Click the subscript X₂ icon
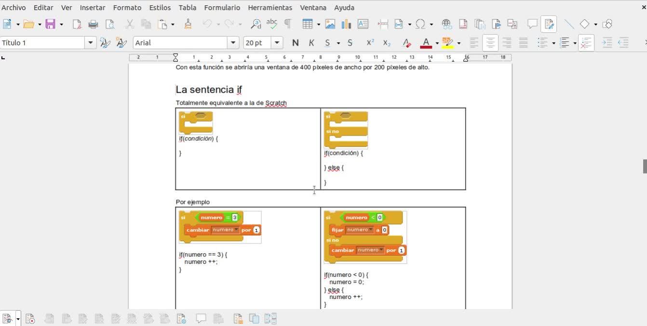Viewport: 647px width, 326px height. (387, 43)
